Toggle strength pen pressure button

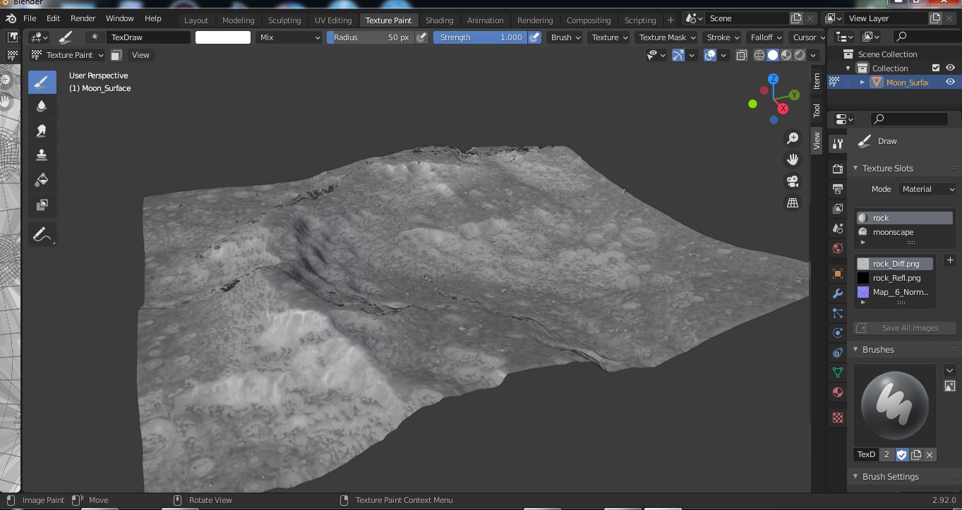tap(534, 37)
